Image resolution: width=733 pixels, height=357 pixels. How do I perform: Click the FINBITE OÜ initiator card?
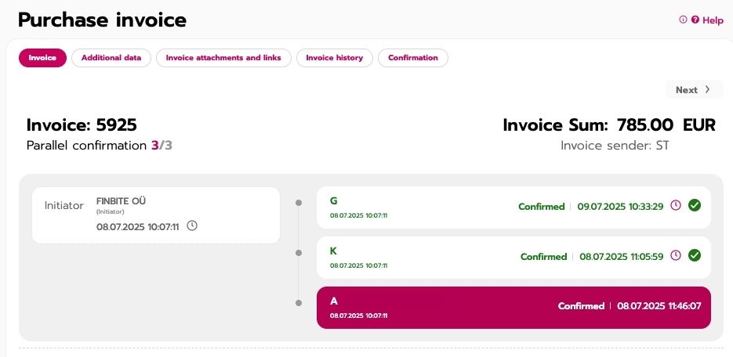click(155, 215)
